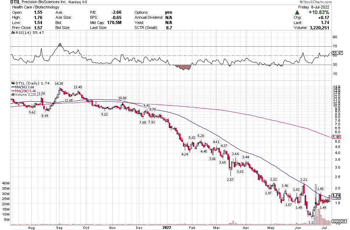Click the green overbought RSI peak area
Image resolution: width=350 pixels, height=230 pixels.
(60, 45)
